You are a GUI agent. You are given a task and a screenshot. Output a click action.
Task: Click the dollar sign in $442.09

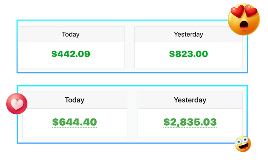[x=54, y=54]
